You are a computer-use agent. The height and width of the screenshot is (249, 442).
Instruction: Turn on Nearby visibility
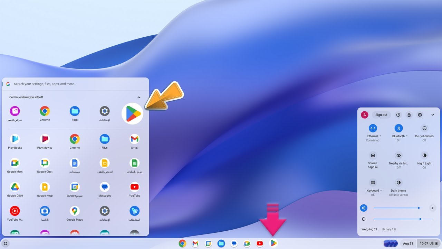point(398,155)
